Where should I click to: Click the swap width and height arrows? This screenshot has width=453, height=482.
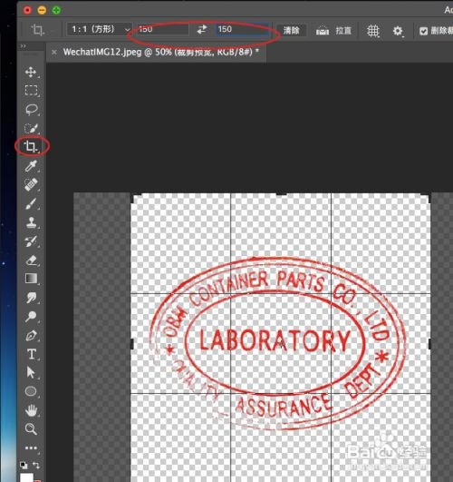202,30
